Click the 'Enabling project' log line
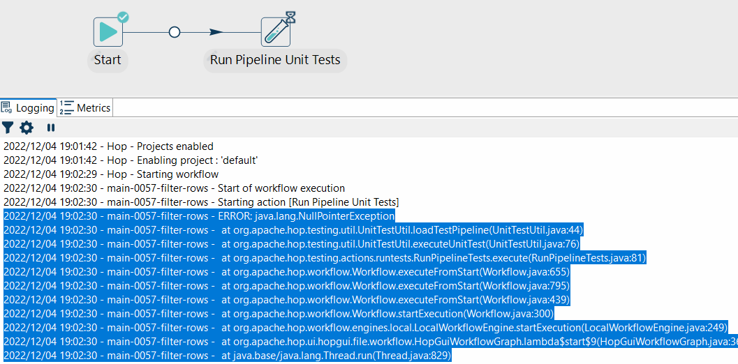This screenshot has height=364, width=738. click(x=131, y=160)
